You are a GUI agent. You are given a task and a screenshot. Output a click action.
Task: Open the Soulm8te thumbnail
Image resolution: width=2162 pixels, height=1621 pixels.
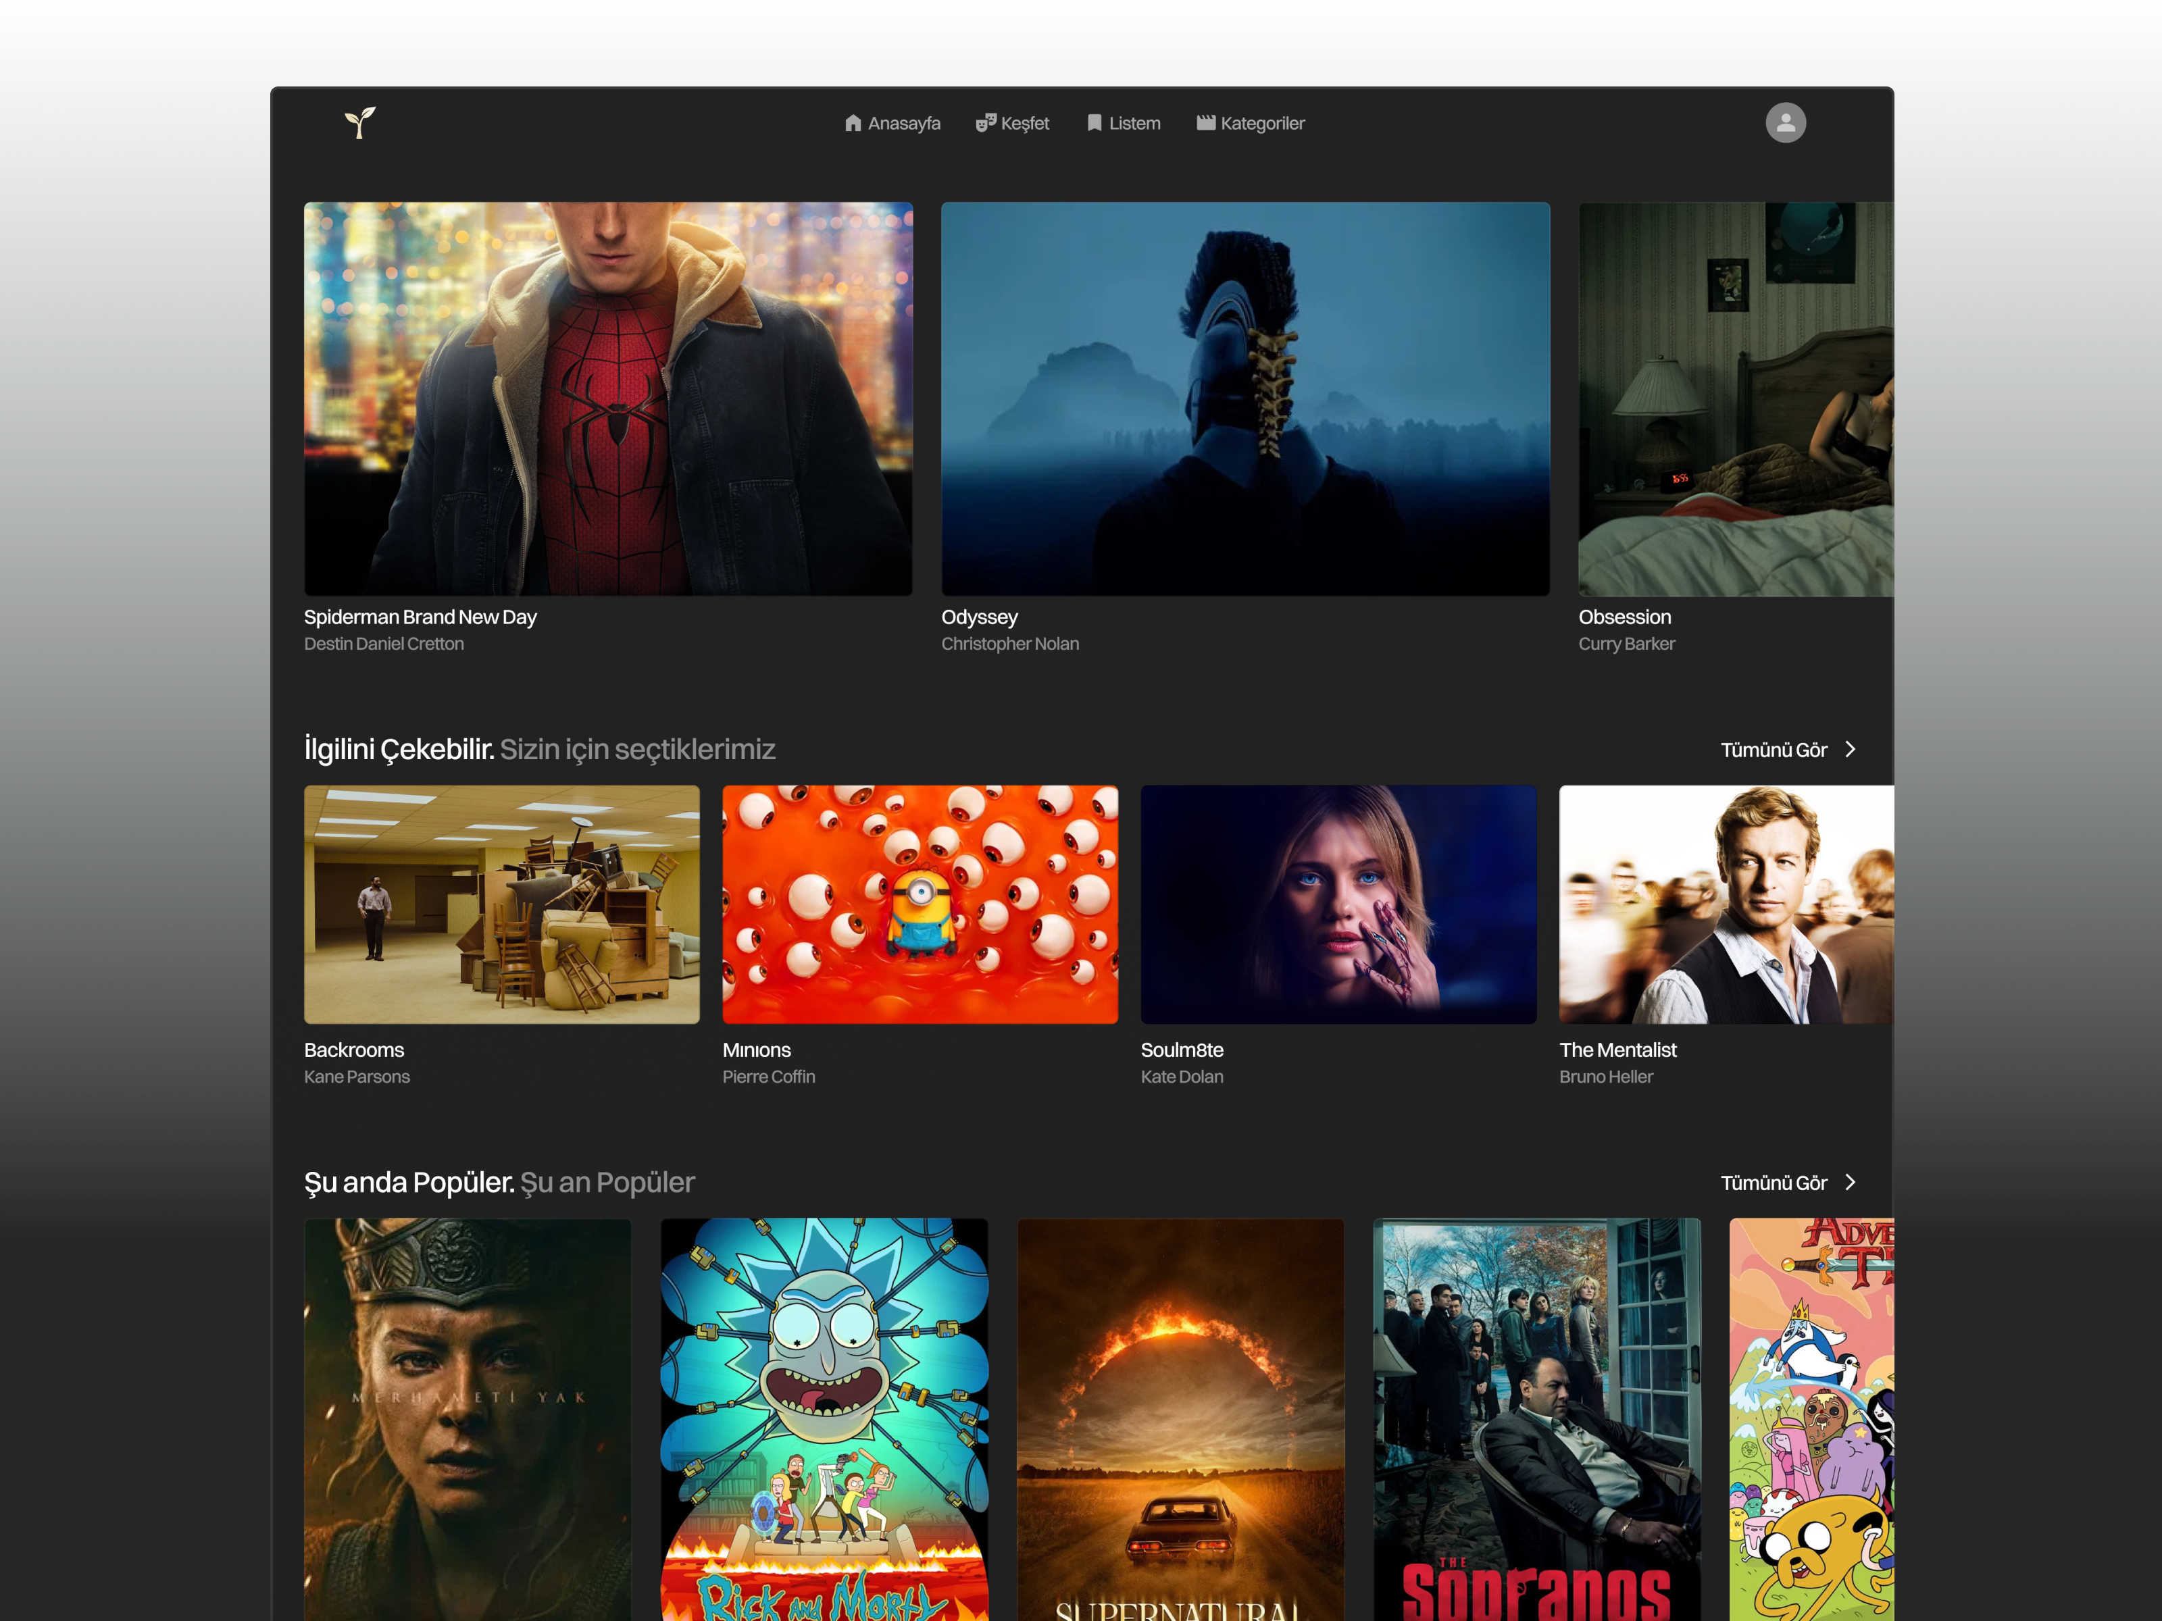point(1338,905)
